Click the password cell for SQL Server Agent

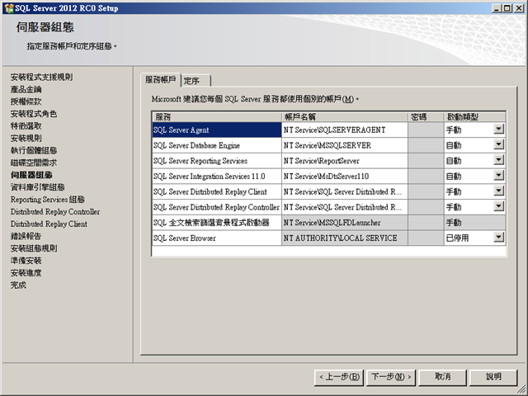point(426,130)
